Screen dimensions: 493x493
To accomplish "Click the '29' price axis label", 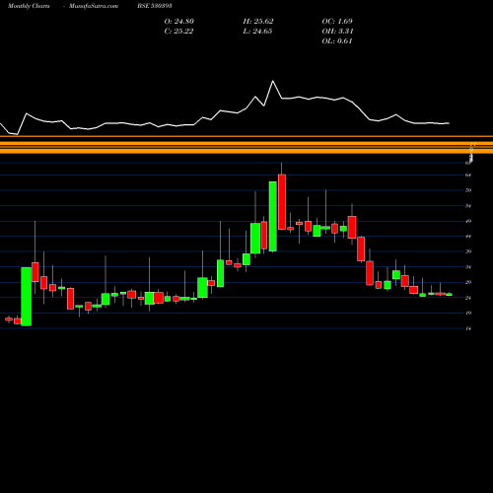I will 468,282.
